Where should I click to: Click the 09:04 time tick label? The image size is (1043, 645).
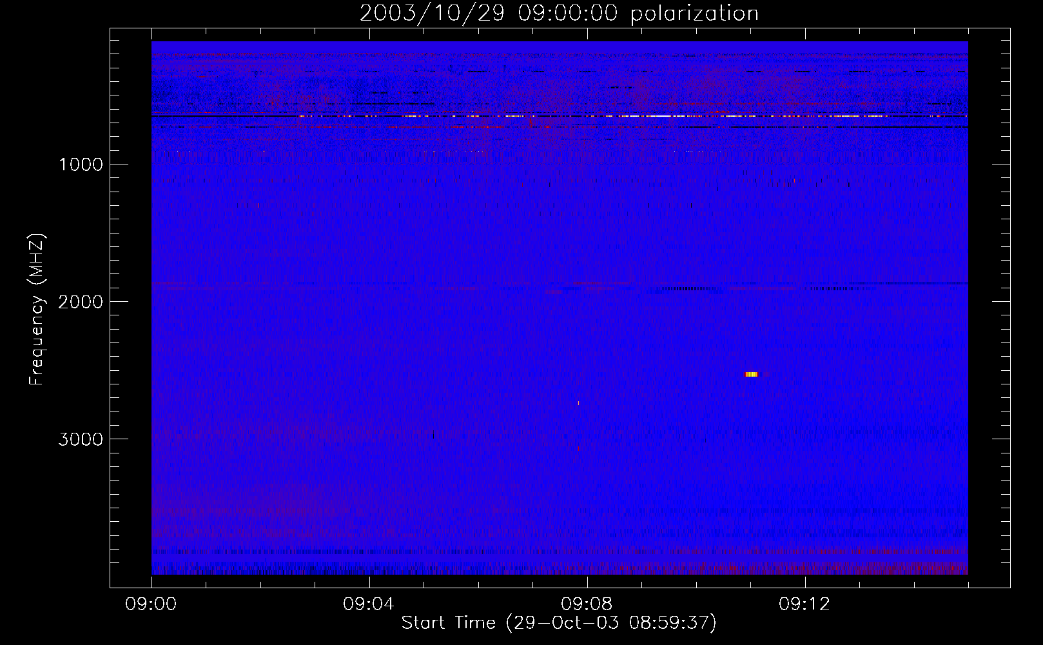[x=369, y=604]
